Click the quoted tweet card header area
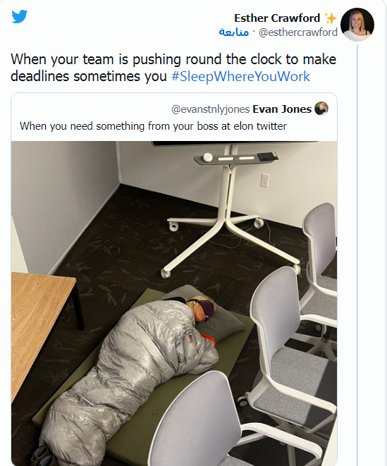The image size is (387, 466). [x=174, y=117]
